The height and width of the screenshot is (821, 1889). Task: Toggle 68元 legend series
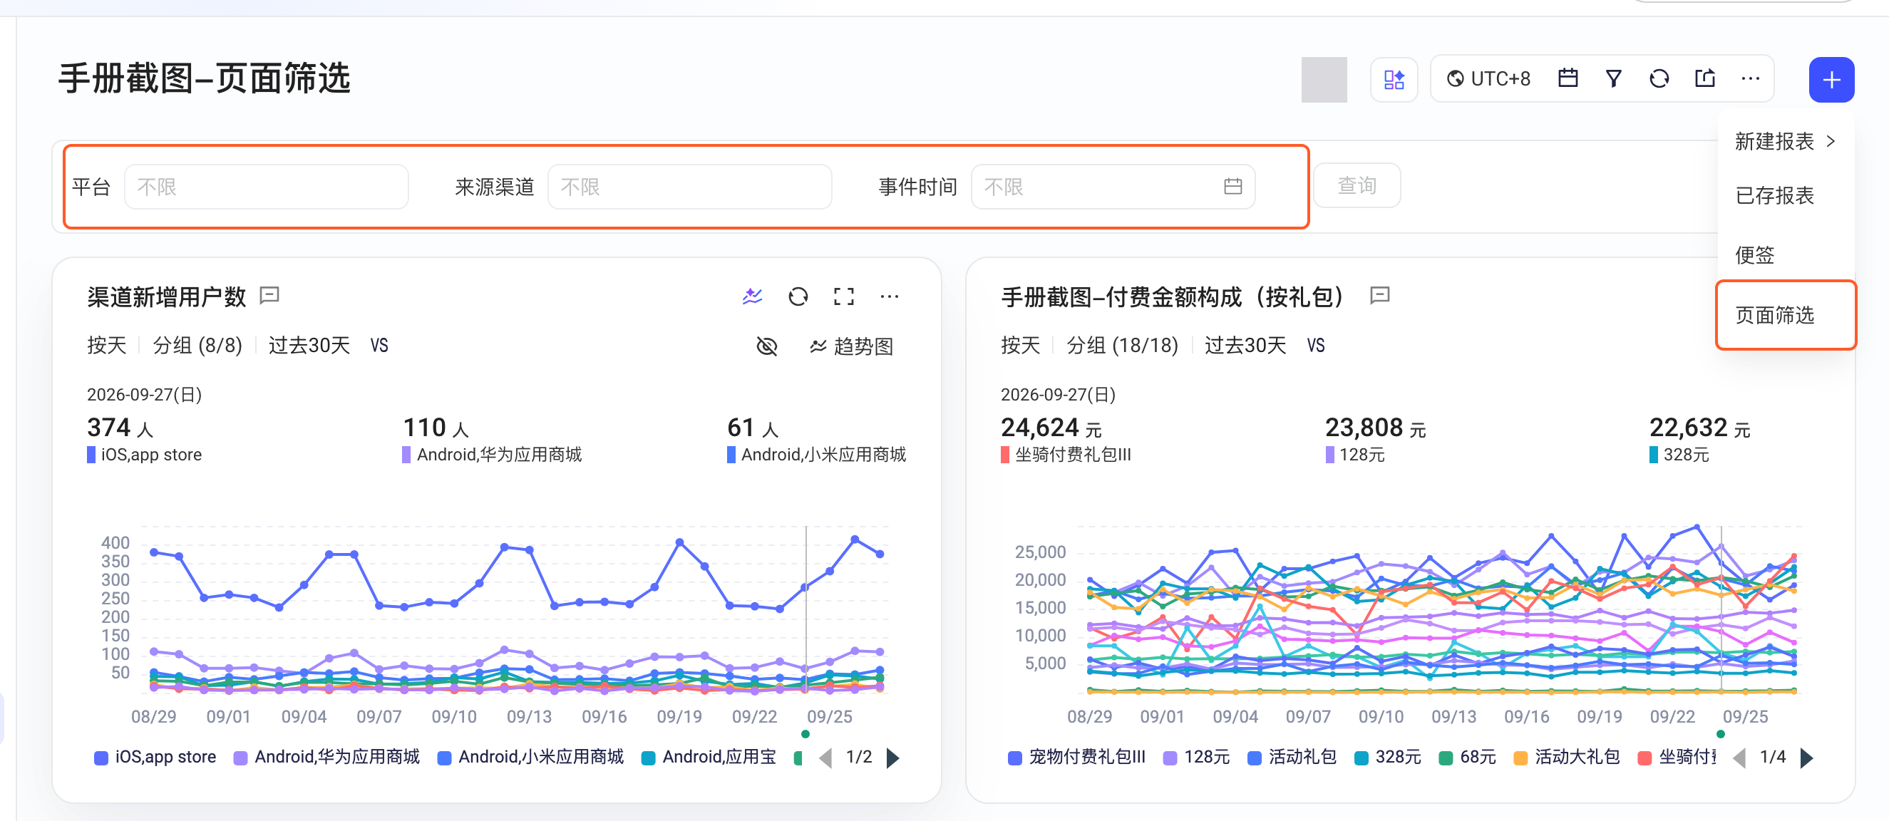[1467, 756]
